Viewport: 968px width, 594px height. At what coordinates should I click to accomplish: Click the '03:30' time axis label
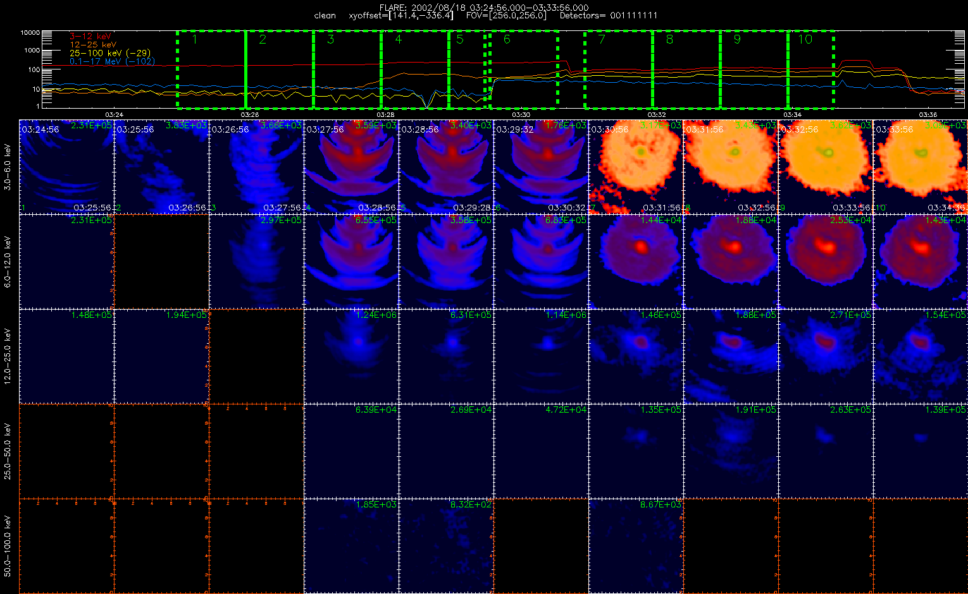point(521,114)
